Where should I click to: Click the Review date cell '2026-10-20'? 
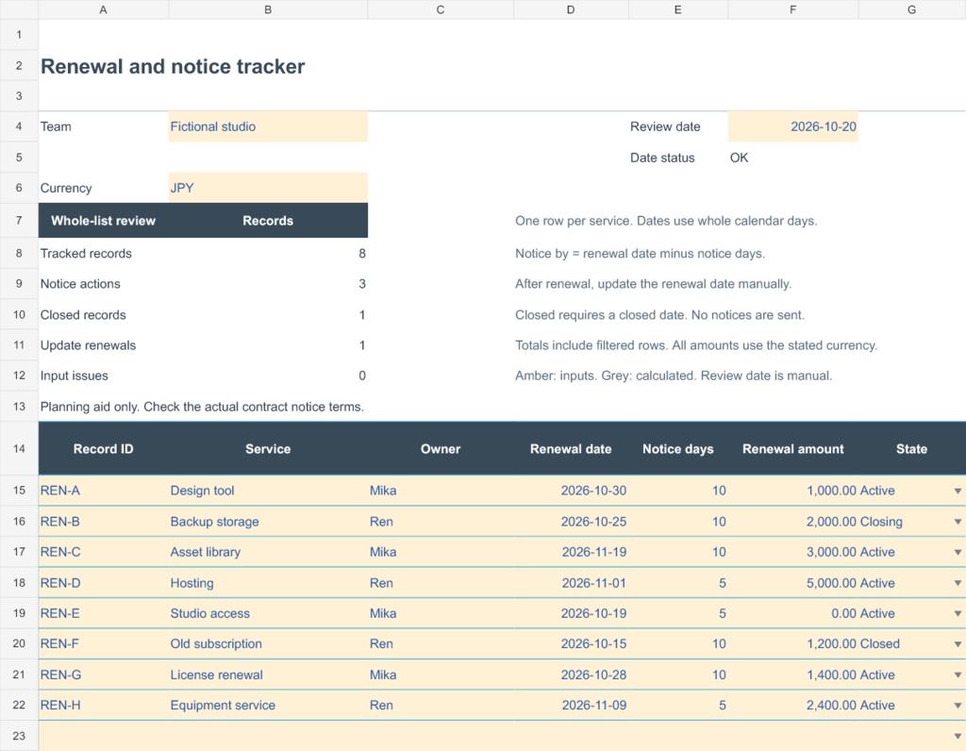click(792, 127)
